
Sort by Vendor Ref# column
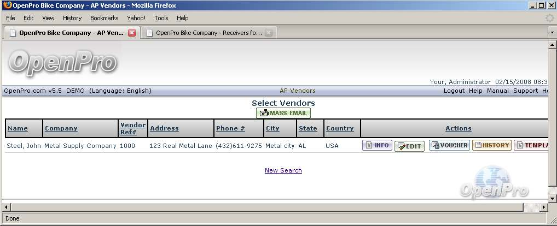[x=133, y=128]
